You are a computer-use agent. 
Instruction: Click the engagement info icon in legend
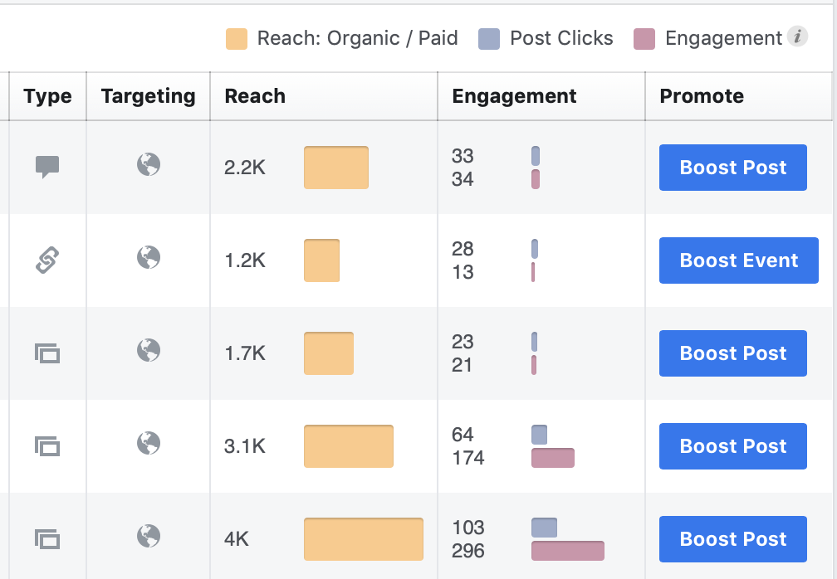[x=797, y=37]
